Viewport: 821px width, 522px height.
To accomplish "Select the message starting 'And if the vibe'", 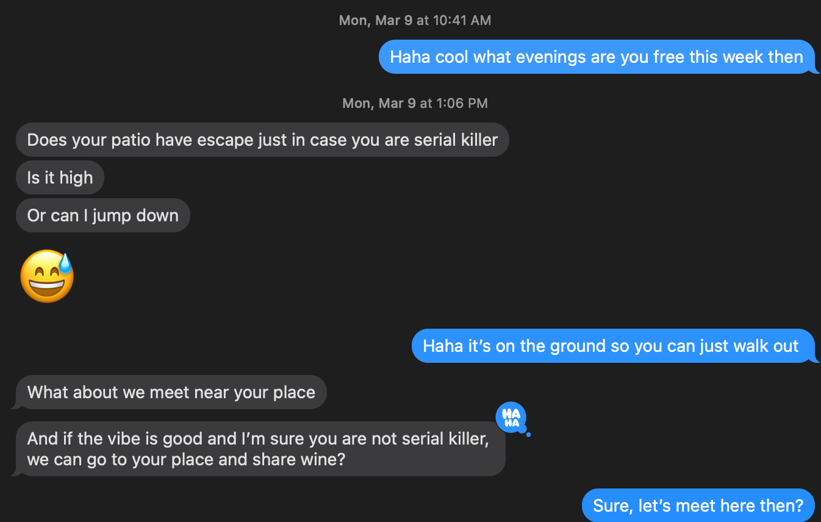I will (x=258, y=449).
